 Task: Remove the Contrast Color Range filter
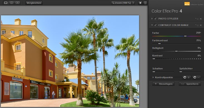201,25
